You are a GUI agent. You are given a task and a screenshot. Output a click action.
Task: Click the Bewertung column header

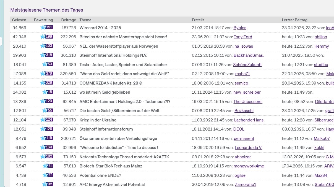point(43,20)
